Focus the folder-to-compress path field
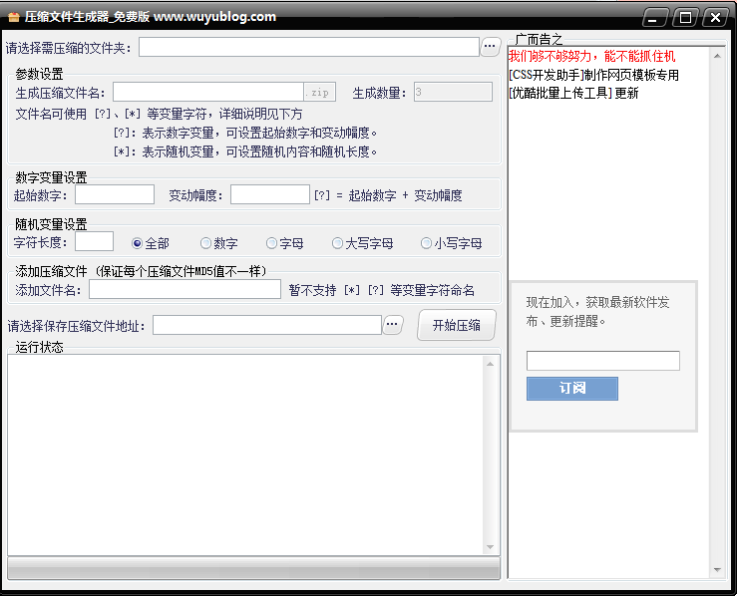Viewport: 737px width, 596px height. [x=309, y=47]
